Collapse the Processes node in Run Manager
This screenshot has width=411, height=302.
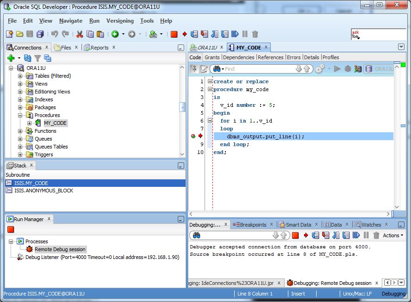pyautogui.click(x=11, y=241)
